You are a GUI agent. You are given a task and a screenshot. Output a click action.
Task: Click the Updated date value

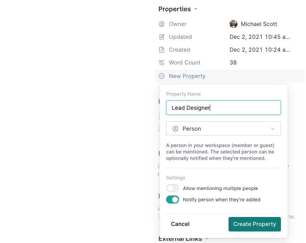(259, 37)
